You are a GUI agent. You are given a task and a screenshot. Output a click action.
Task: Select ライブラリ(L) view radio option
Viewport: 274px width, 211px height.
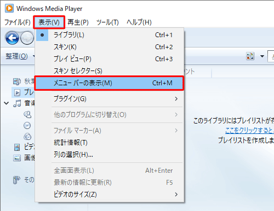(109, 35)
